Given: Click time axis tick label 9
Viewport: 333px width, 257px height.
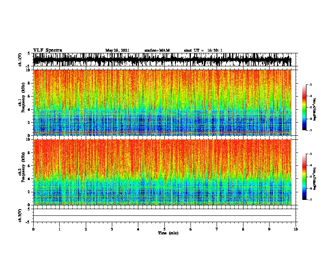Looking at the screenshot, I should (269, 229).
